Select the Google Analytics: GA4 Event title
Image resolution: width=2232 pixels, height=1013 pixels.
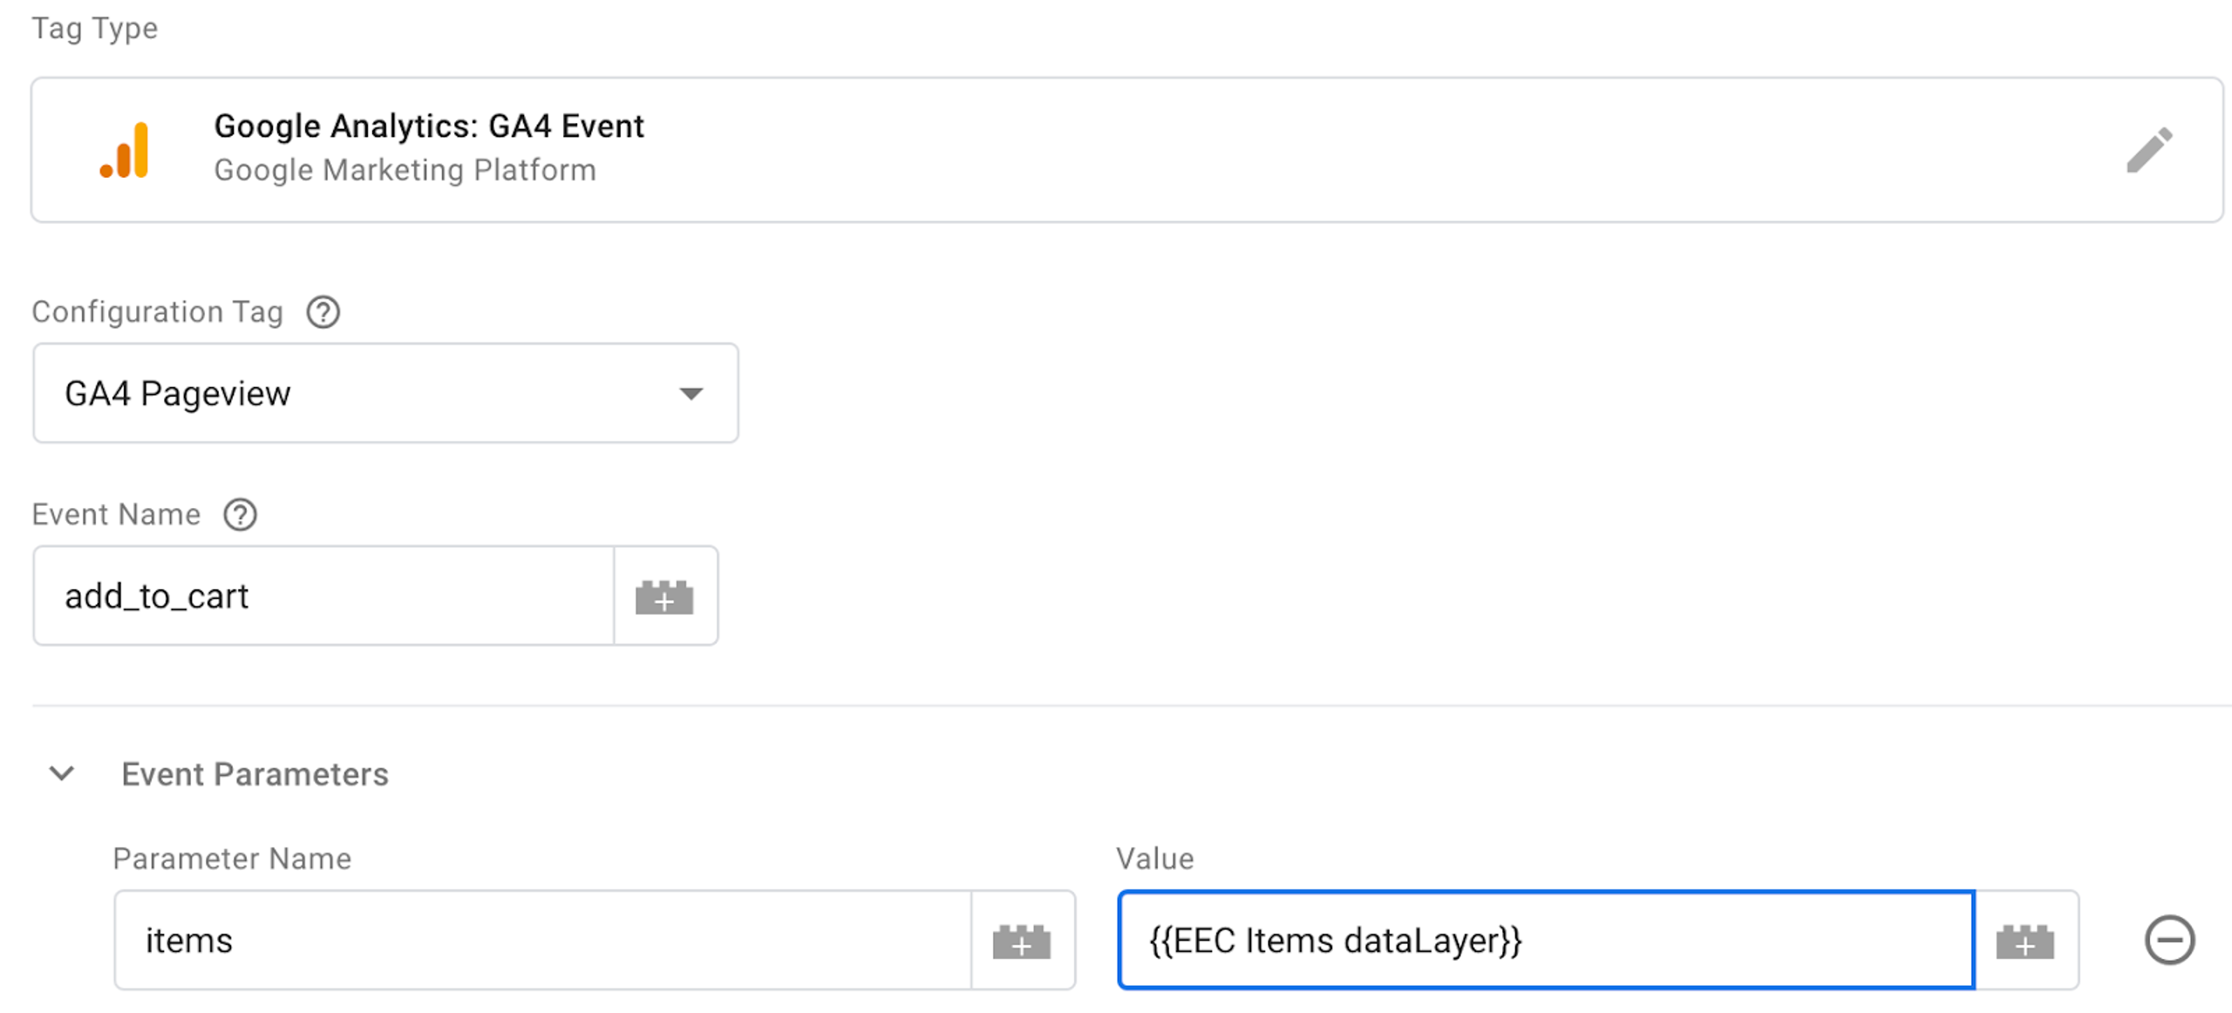tap(429, 126)
